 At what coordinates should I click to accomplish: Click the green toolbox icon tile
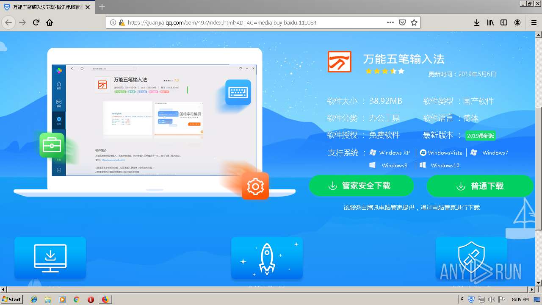pos(52,145)
